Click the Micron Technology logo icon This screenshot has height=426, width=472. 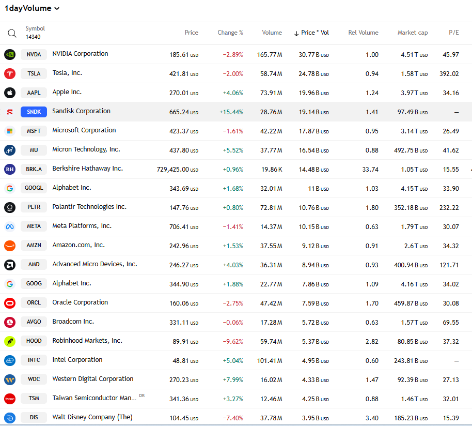coord(10,150)
